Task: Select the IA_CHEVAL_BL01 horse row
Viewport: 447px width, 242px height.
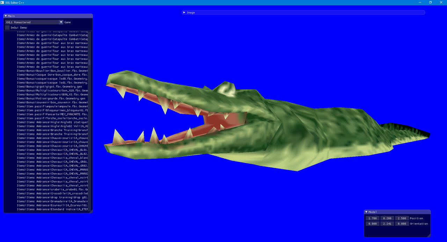Action: coord(52,150)
